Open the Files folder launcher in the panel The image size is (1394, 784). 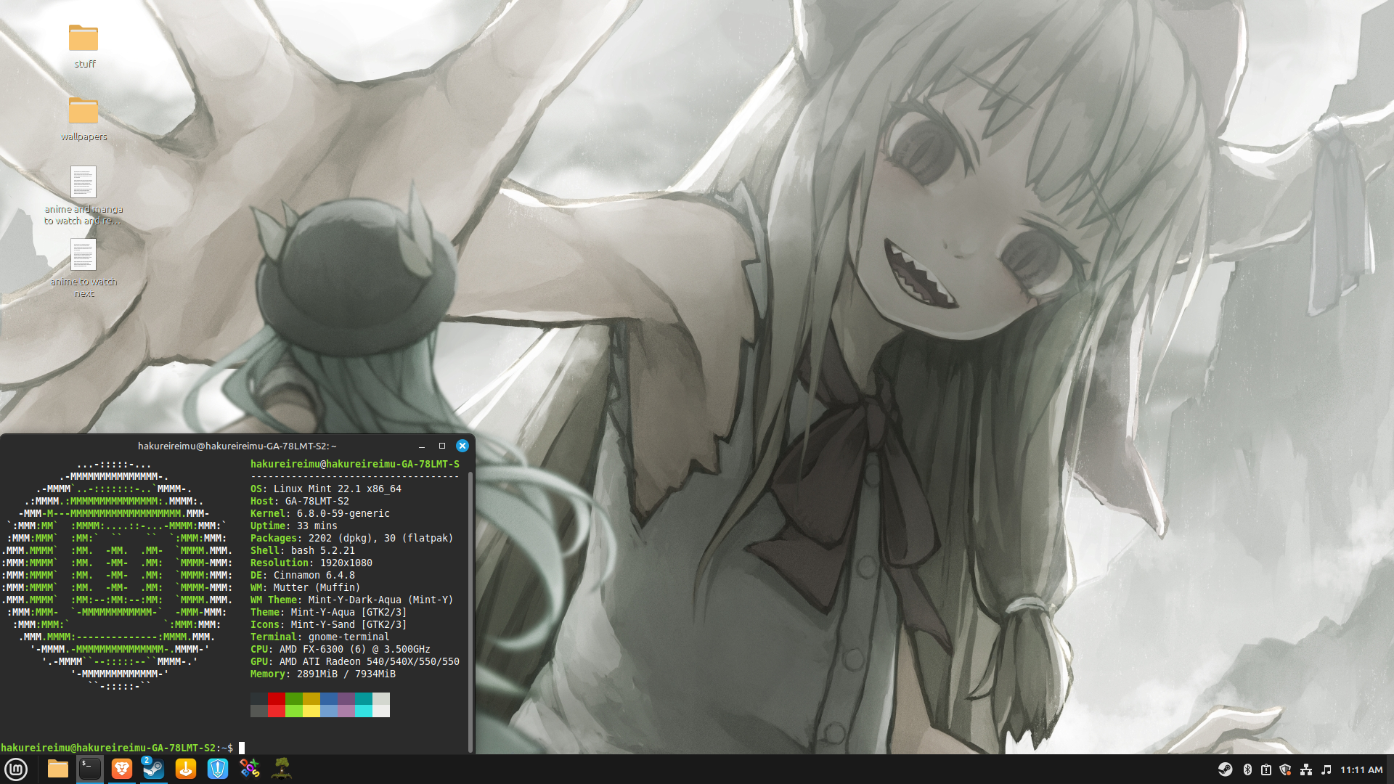57,769
